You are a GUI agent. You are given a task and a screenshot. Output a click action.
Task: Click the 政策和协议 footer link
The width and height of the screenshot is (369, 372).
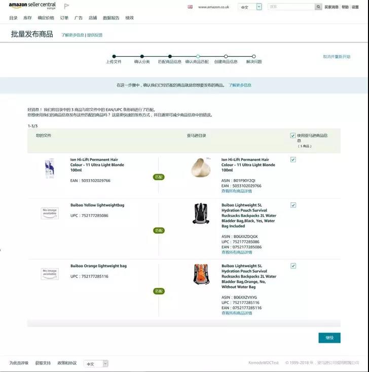coord(67,363)
